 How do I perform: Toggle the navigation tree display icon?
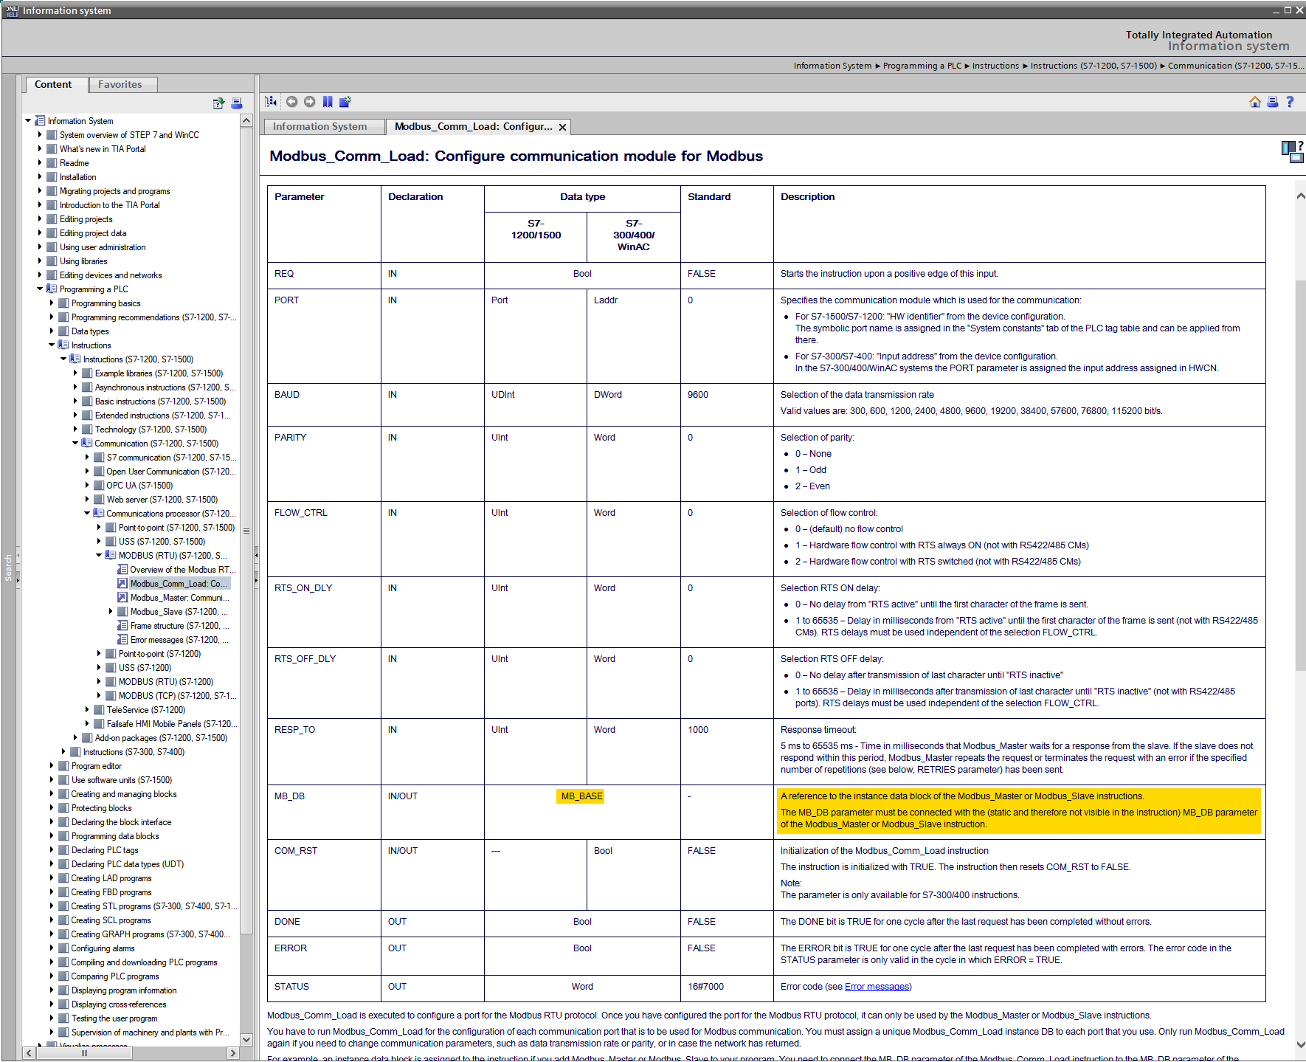[271, 102]
